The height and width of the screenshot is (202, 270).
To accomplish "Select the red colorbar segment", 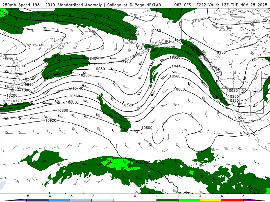I will [233, 200].
